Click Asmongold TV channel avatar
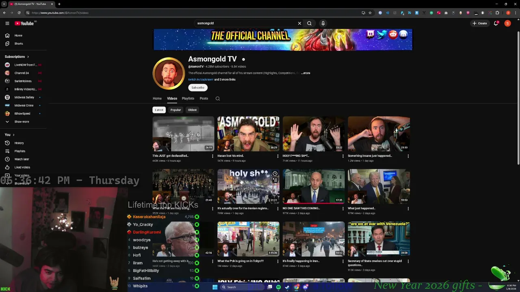520x292 pixels. click(x=169, y=73)
